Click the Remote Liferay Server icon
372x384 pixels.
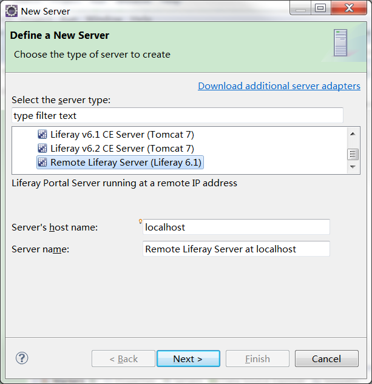(x=42, y=162)
